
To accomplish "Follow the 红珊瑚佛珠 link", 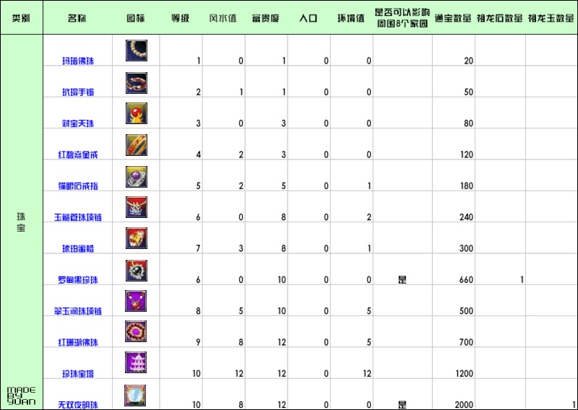I will (78, 342).
